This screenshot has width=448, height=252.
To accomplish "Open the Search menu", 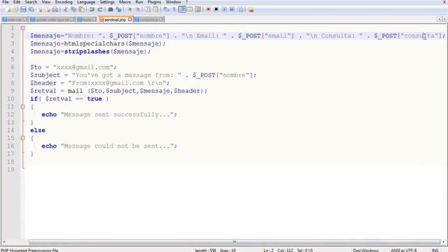I will tap(31, 2).
